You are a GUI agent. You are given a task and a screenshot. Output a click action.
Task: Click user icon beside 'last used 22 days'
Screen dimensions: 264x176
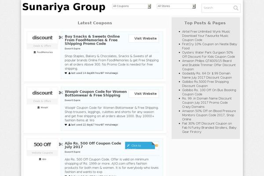point(70,125)
